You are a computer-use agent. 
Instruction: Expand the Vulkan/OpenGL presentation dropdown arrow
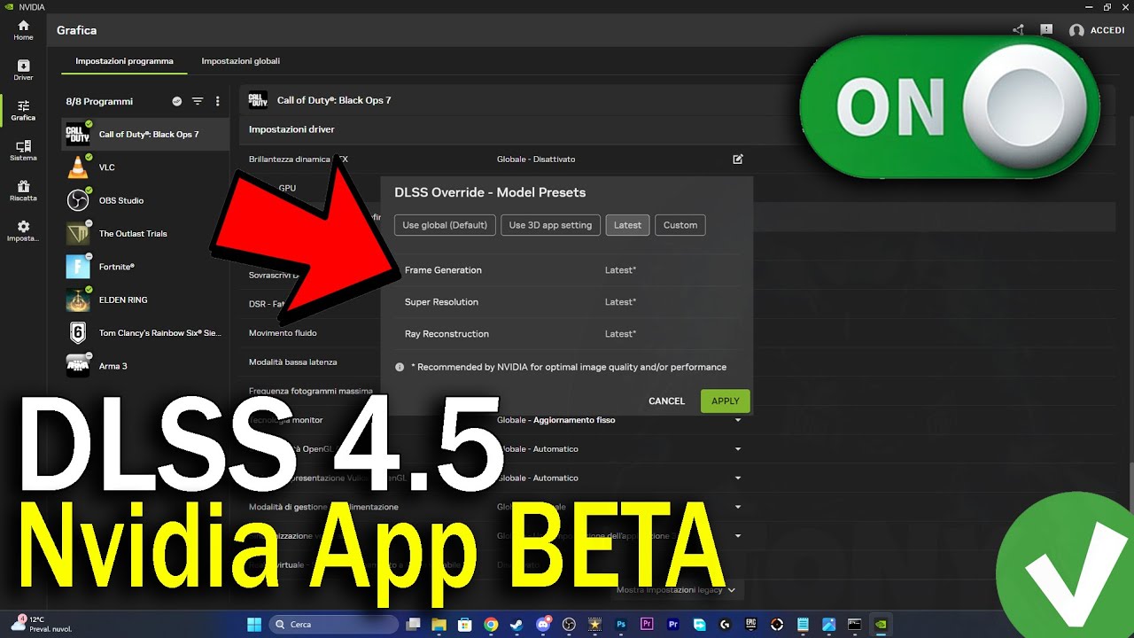click(x=738, y=478)
